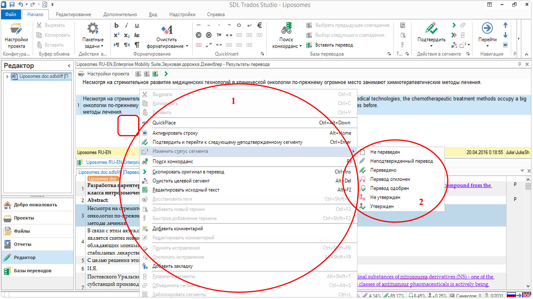Apply underline formatting

[x=137, y=25]
